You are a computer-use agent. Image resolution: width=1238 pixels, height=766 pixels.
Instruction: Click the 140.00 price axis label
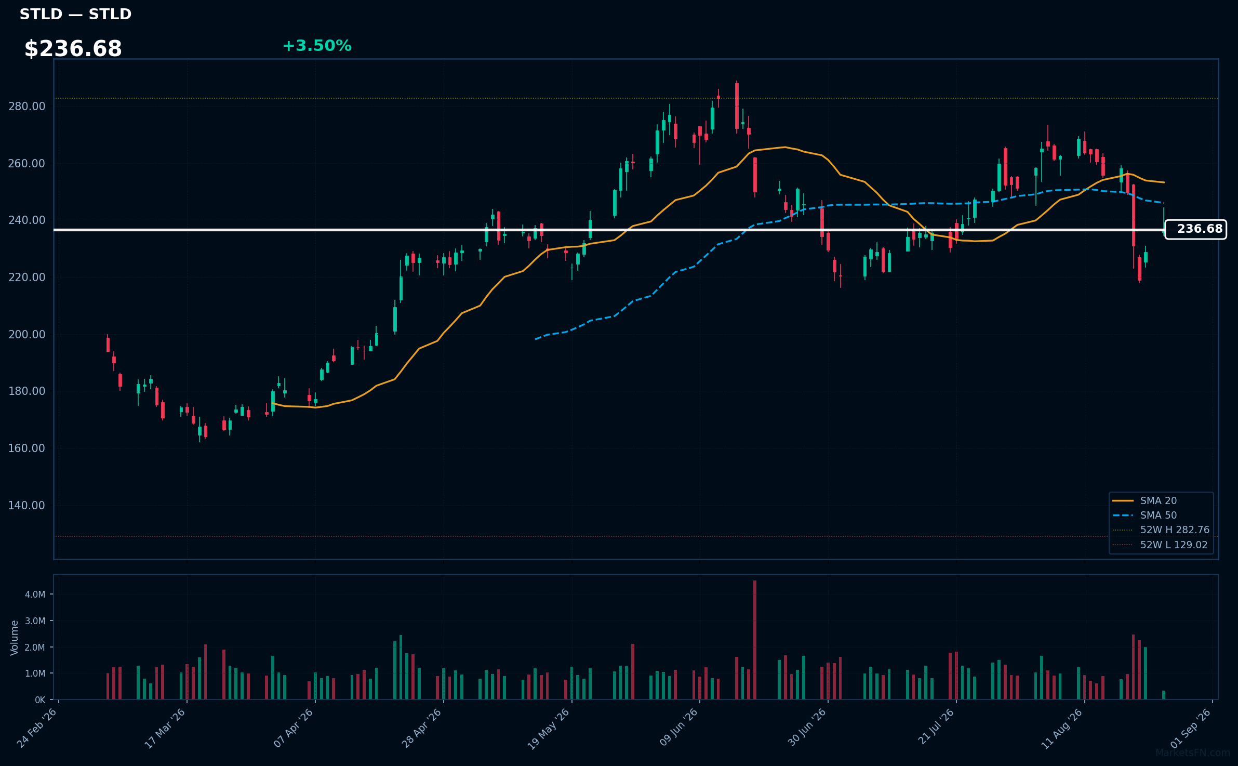27,506
